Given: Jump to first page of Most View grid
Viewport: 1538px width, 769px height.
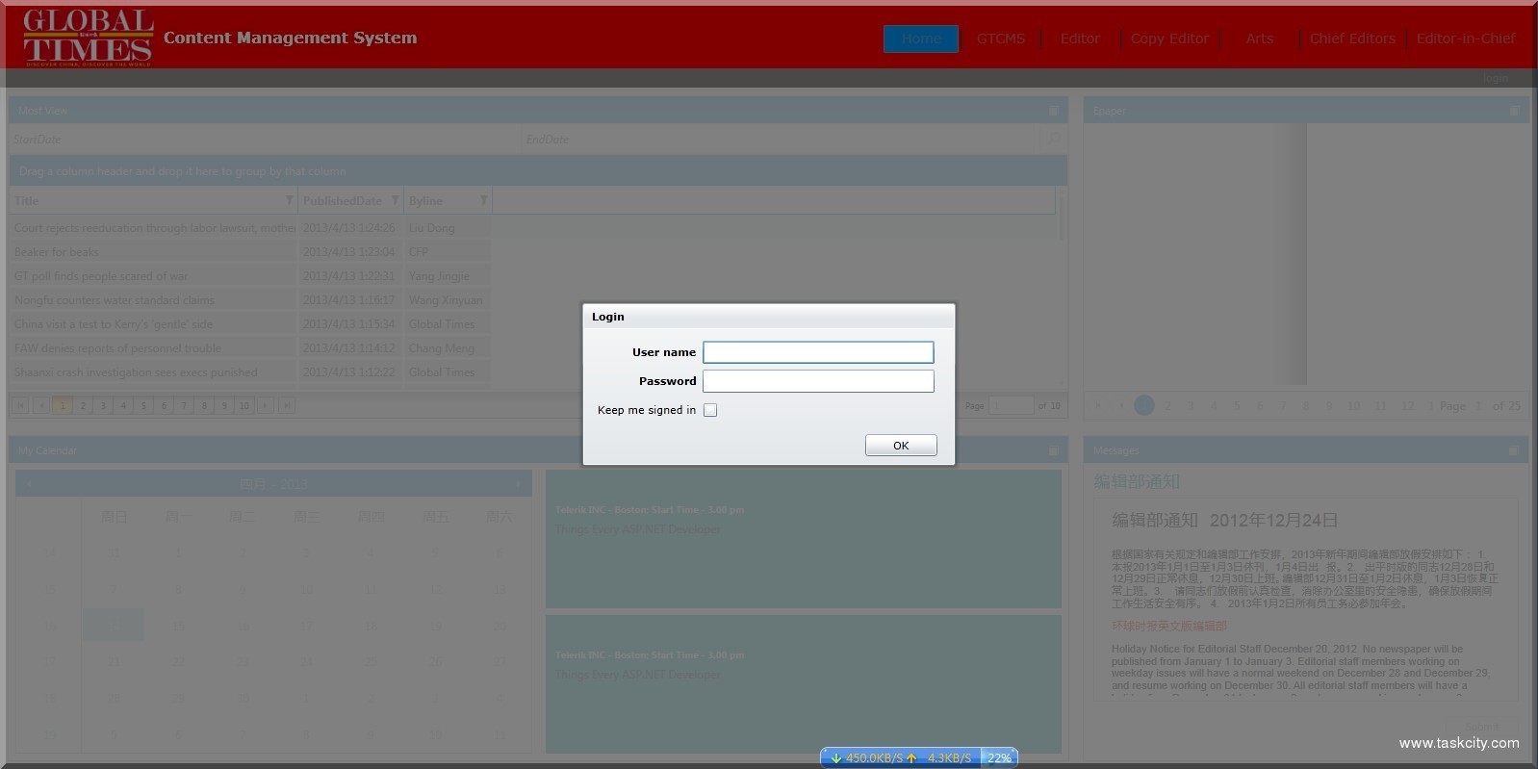Looking at the screenshot, I should tap(20, 405).
